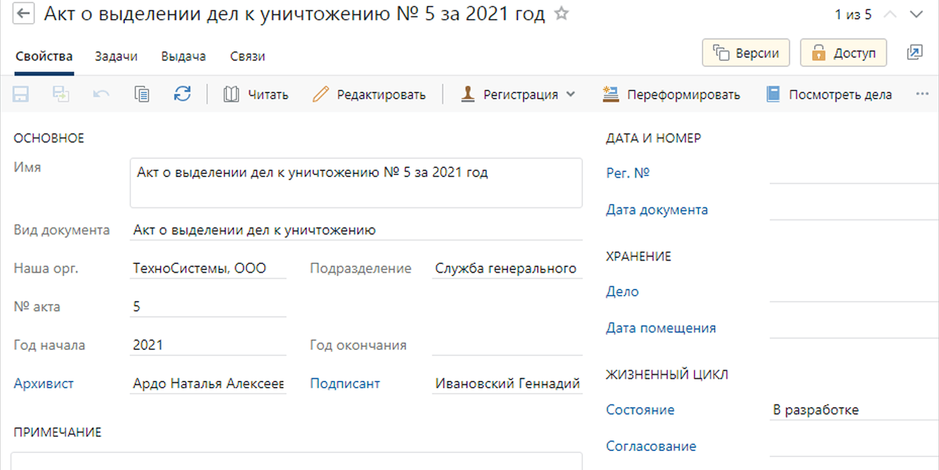Click the Доступ button
The image size is (939, 470).
coord(843,53)
